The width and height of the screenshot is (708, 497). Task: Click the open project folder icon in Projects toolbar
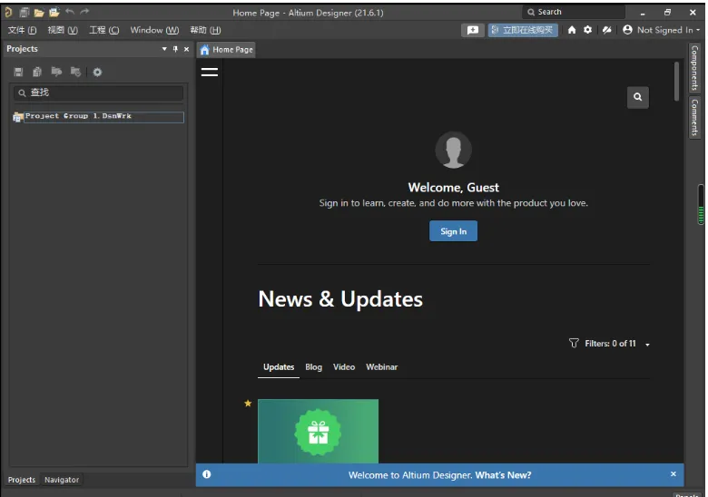[56, 72]
